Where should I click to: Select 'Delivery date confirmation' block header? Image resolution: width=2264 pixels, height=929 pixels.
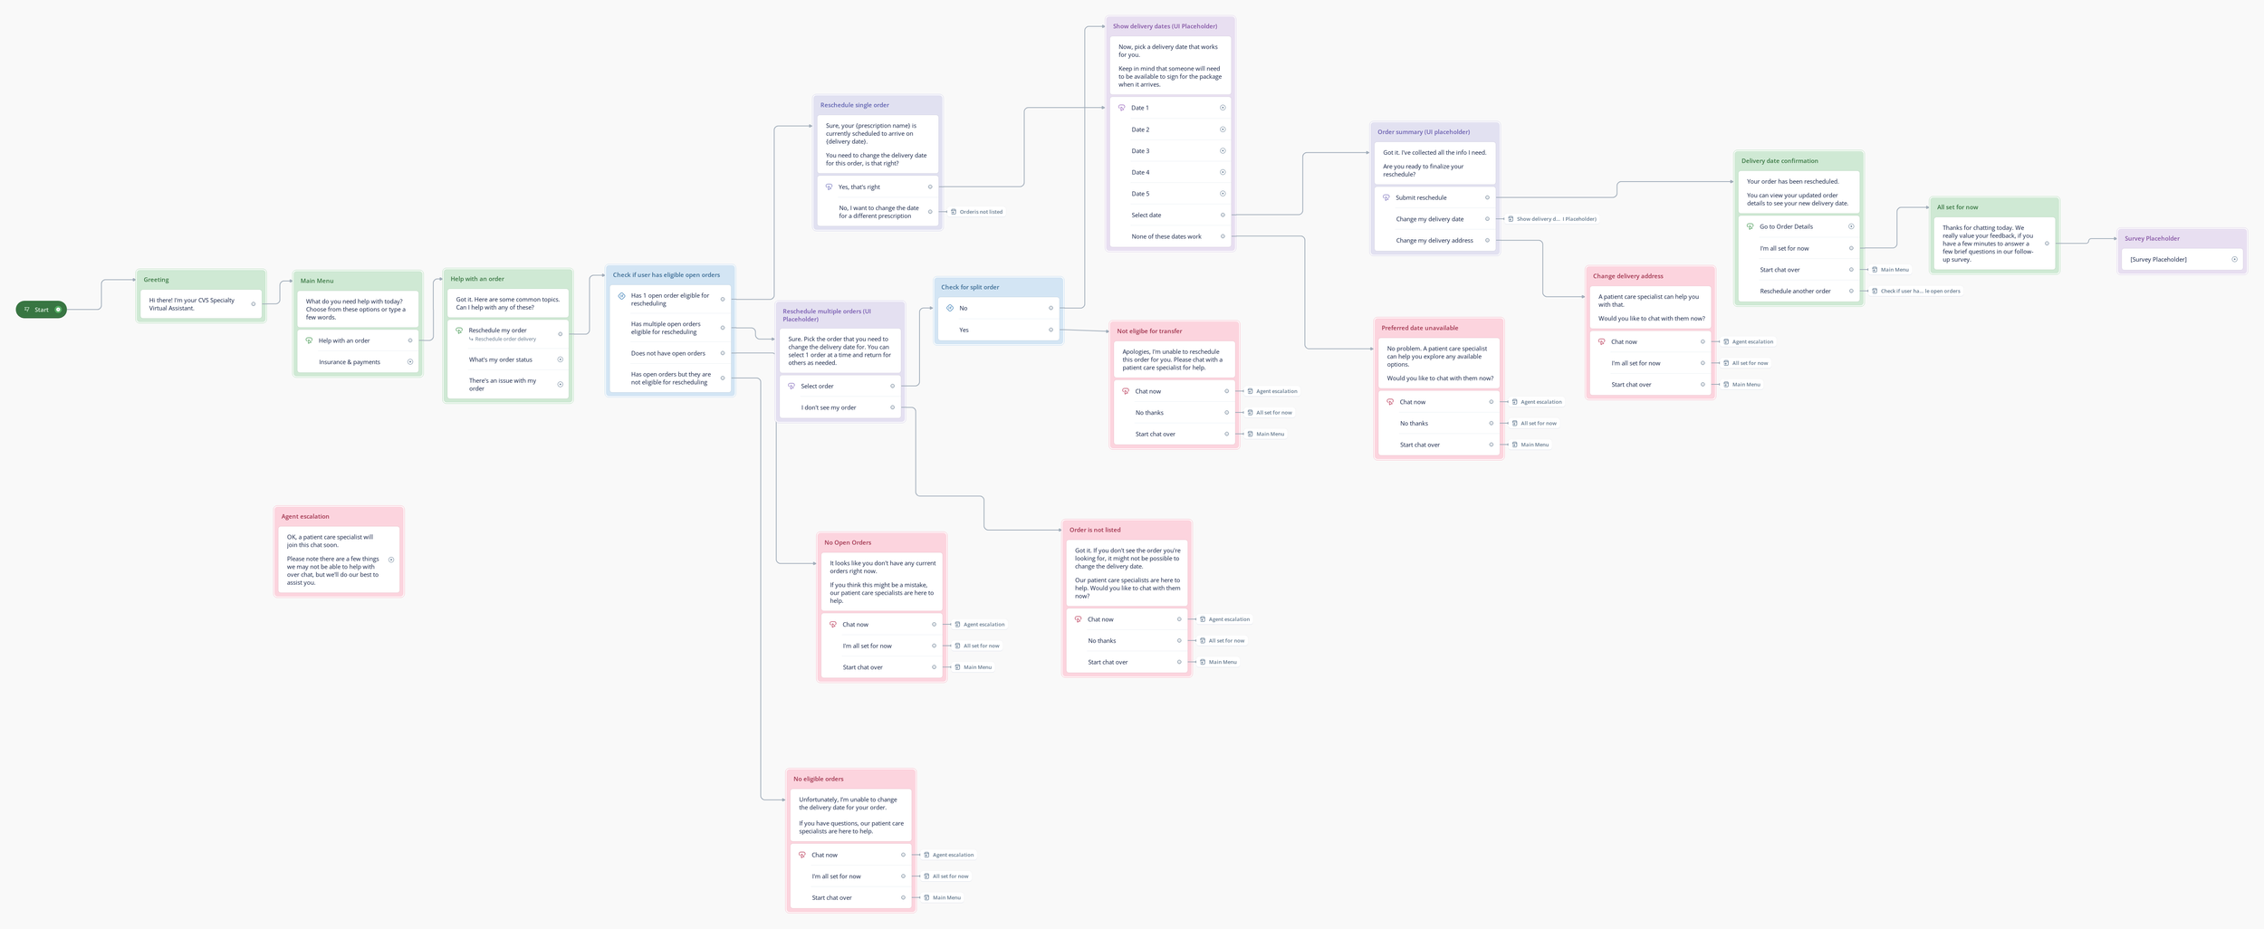point(1799,161)
